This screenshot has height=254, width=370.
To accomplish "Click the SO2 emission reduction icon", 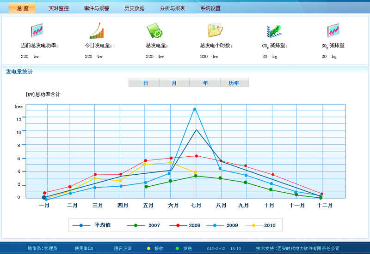I will pos(333,30).
